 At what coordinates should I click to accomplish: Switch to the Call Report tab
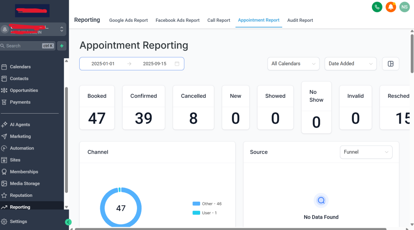tap(219, 20)
